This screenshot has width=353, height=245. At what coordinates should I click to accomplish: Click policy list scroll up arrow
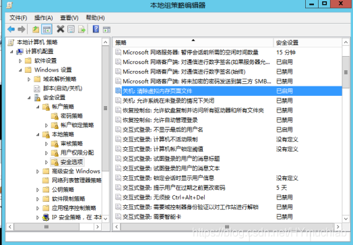[346, 43]
